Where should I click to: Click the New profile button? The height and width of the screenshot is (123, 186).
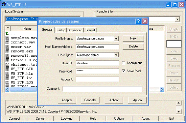pyautogui.click(x=133, y=38)
